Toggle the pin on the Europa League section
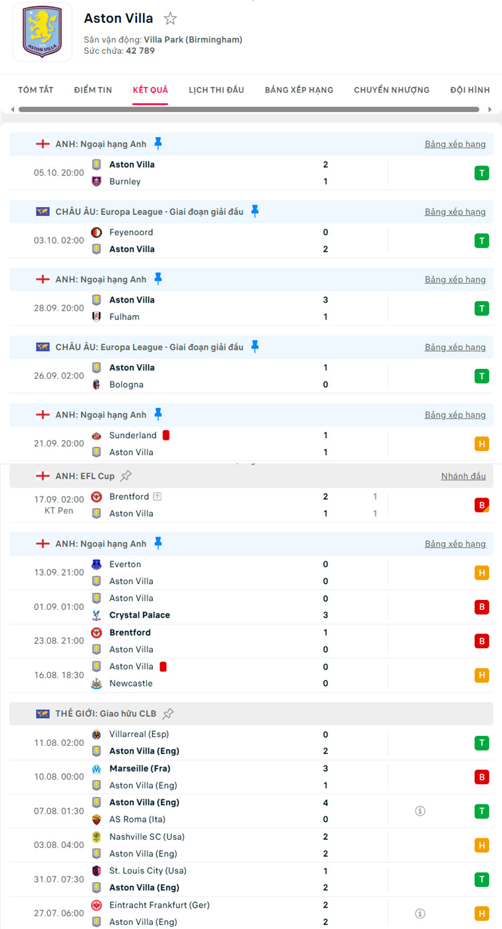The height and width of the screenshot is (929, 502). click(255, 211)
